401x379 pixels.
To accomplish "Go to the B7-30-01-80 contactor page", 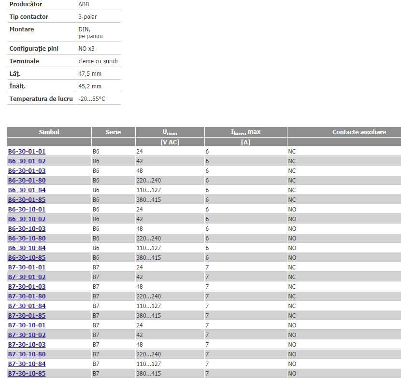I will (x=27, y=296).
